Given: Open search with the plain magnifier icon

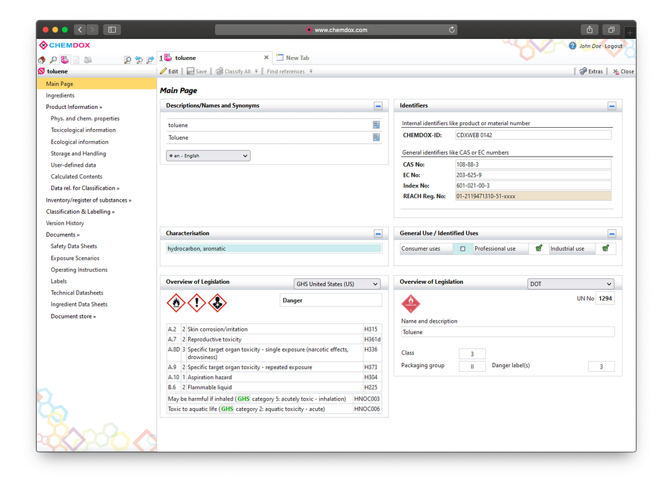Looking at the screenshot, I should point(53,60).
